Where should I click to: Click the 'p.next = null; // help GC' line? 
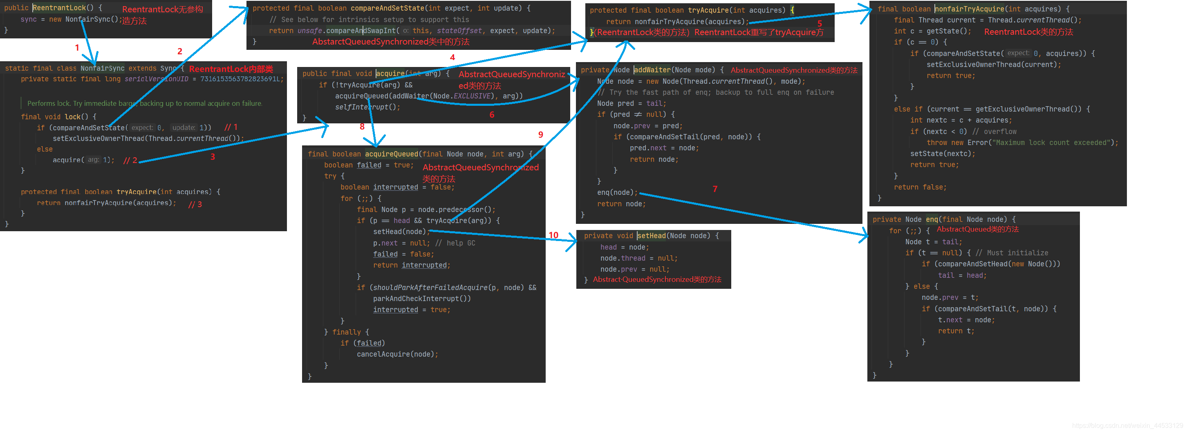pos(424,244)
